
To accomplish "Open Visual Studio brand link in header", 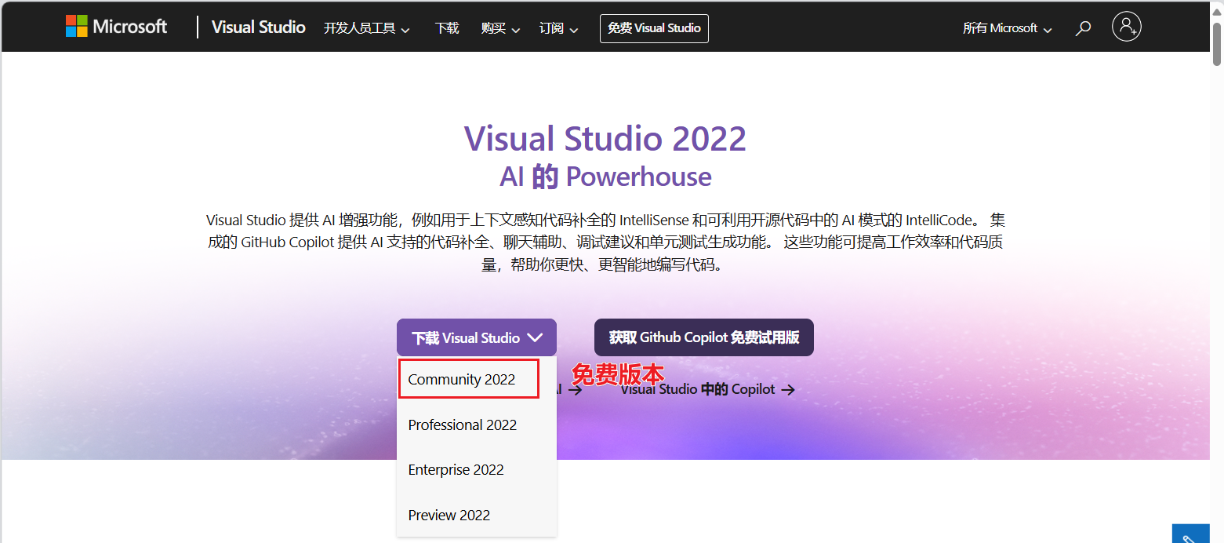I will (258, 27).
